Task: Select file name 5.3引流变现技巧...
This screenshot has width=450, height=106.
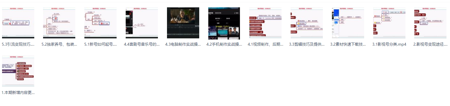Action: coord(18,45)
